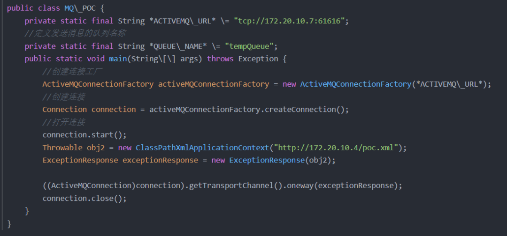Image resolution: width=507 pixels, height=236 pixels.
Task: Click ClassPathXmlApplicationContext constructor
Action: pyautogui.click(x=202, y=147)
